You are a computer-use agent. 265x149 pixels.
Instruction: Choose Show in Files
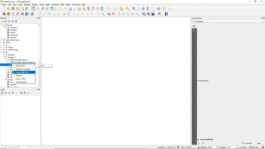(x=24, y=79)
